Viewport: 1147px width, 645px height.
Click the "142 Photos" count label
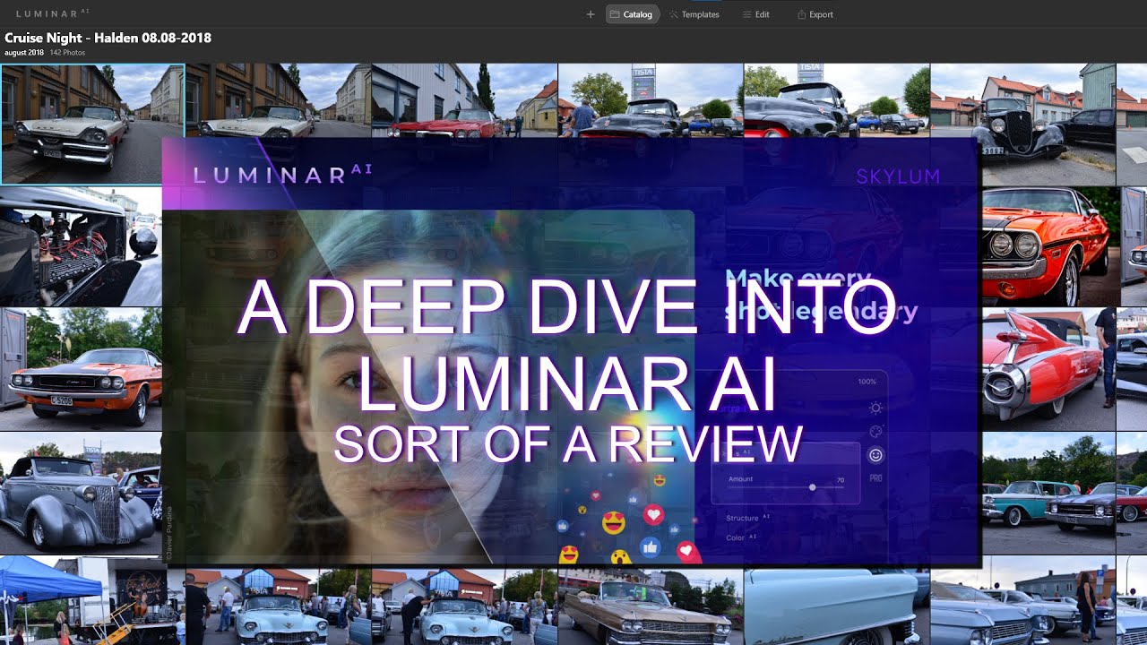[x=67, y=53]
